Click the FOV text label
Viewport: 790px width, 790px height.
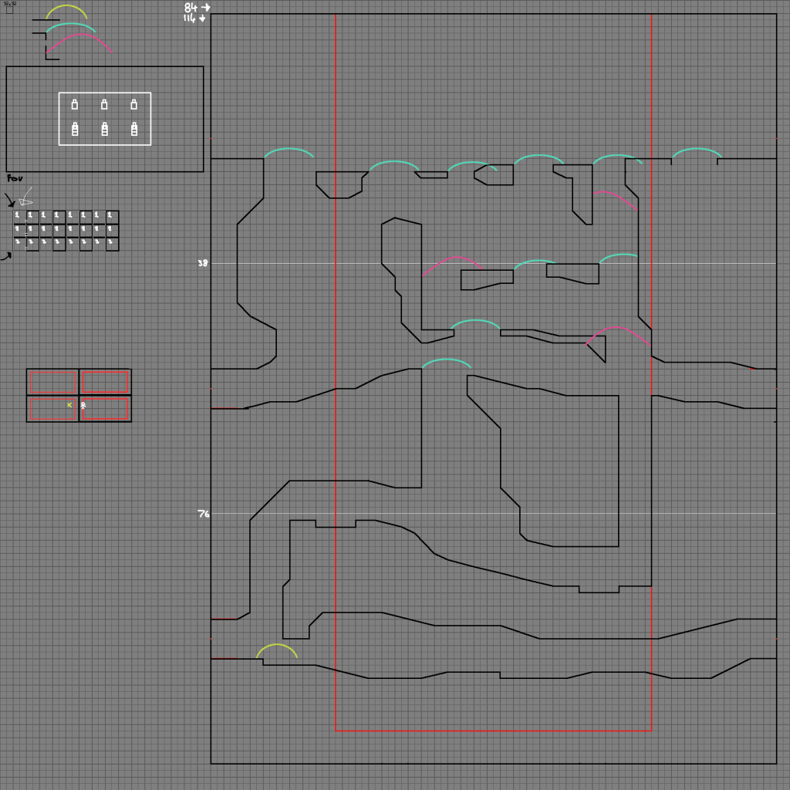[x=14, y=178]
